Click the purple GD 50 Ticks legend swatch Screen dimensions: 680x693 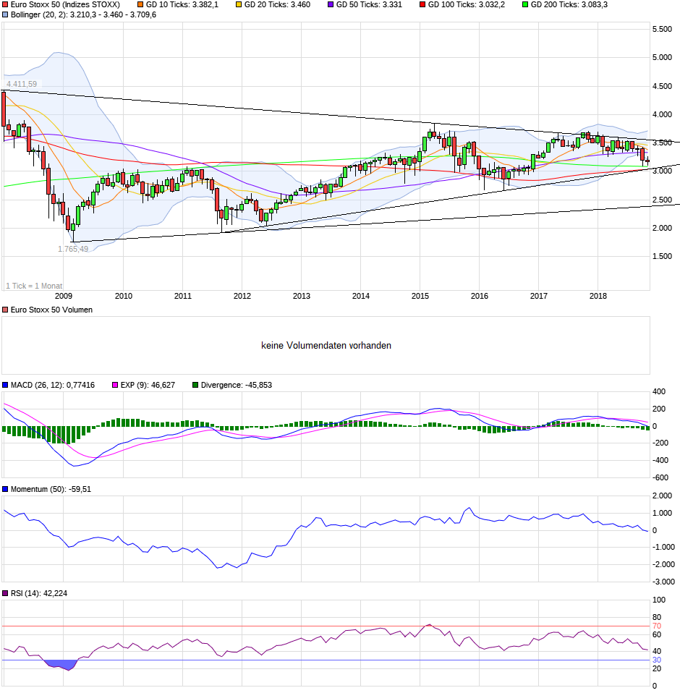[x=331, y=5]
